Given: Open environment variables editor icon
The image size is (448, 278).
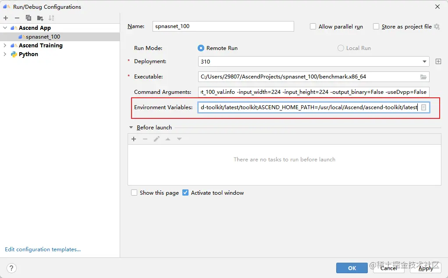Looking at the screenshot, I should pos(424,107).
